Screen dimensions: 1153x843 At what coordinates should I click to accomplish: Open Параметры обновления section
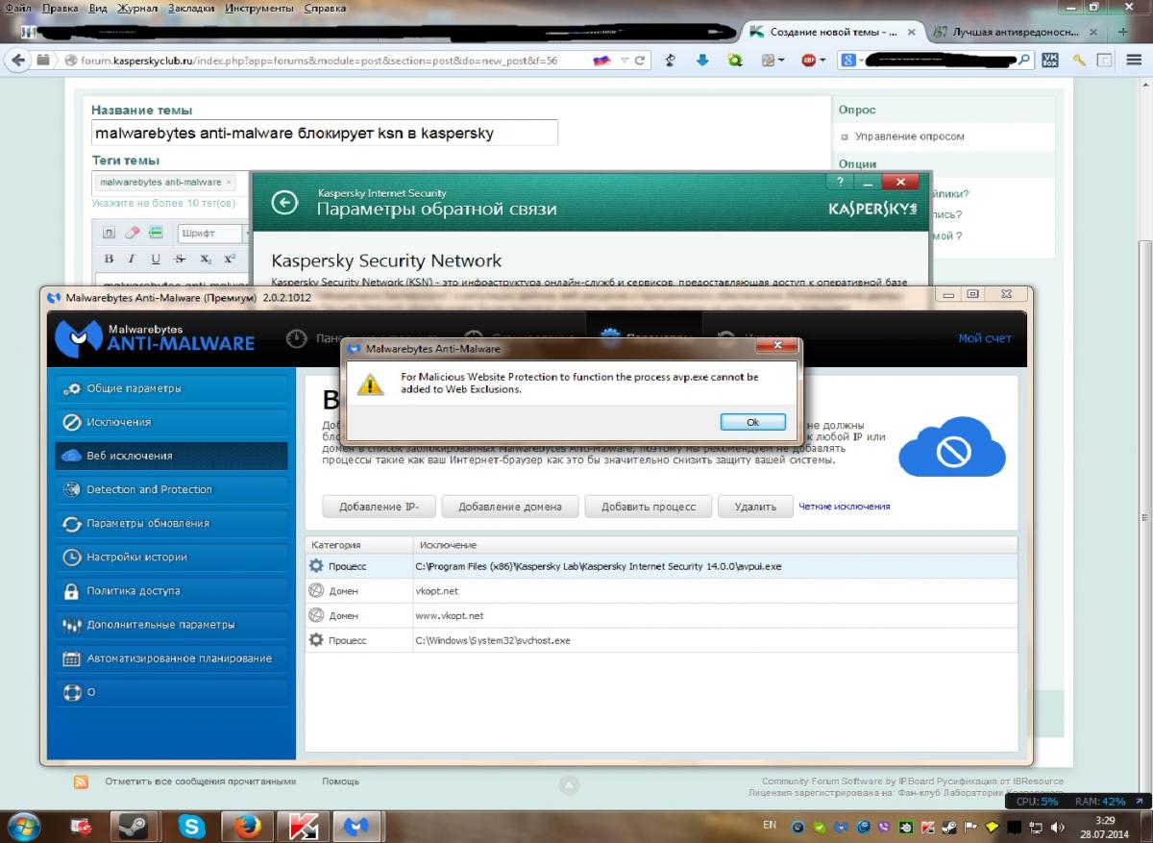[171, 524]
